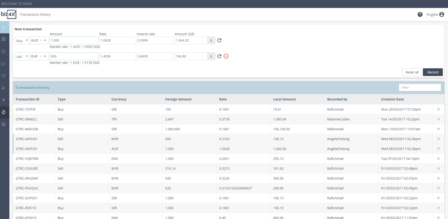This screenshot has width=448, height=219.
Task: Print transaction GTRC-SRADCL
Action: 439,119
